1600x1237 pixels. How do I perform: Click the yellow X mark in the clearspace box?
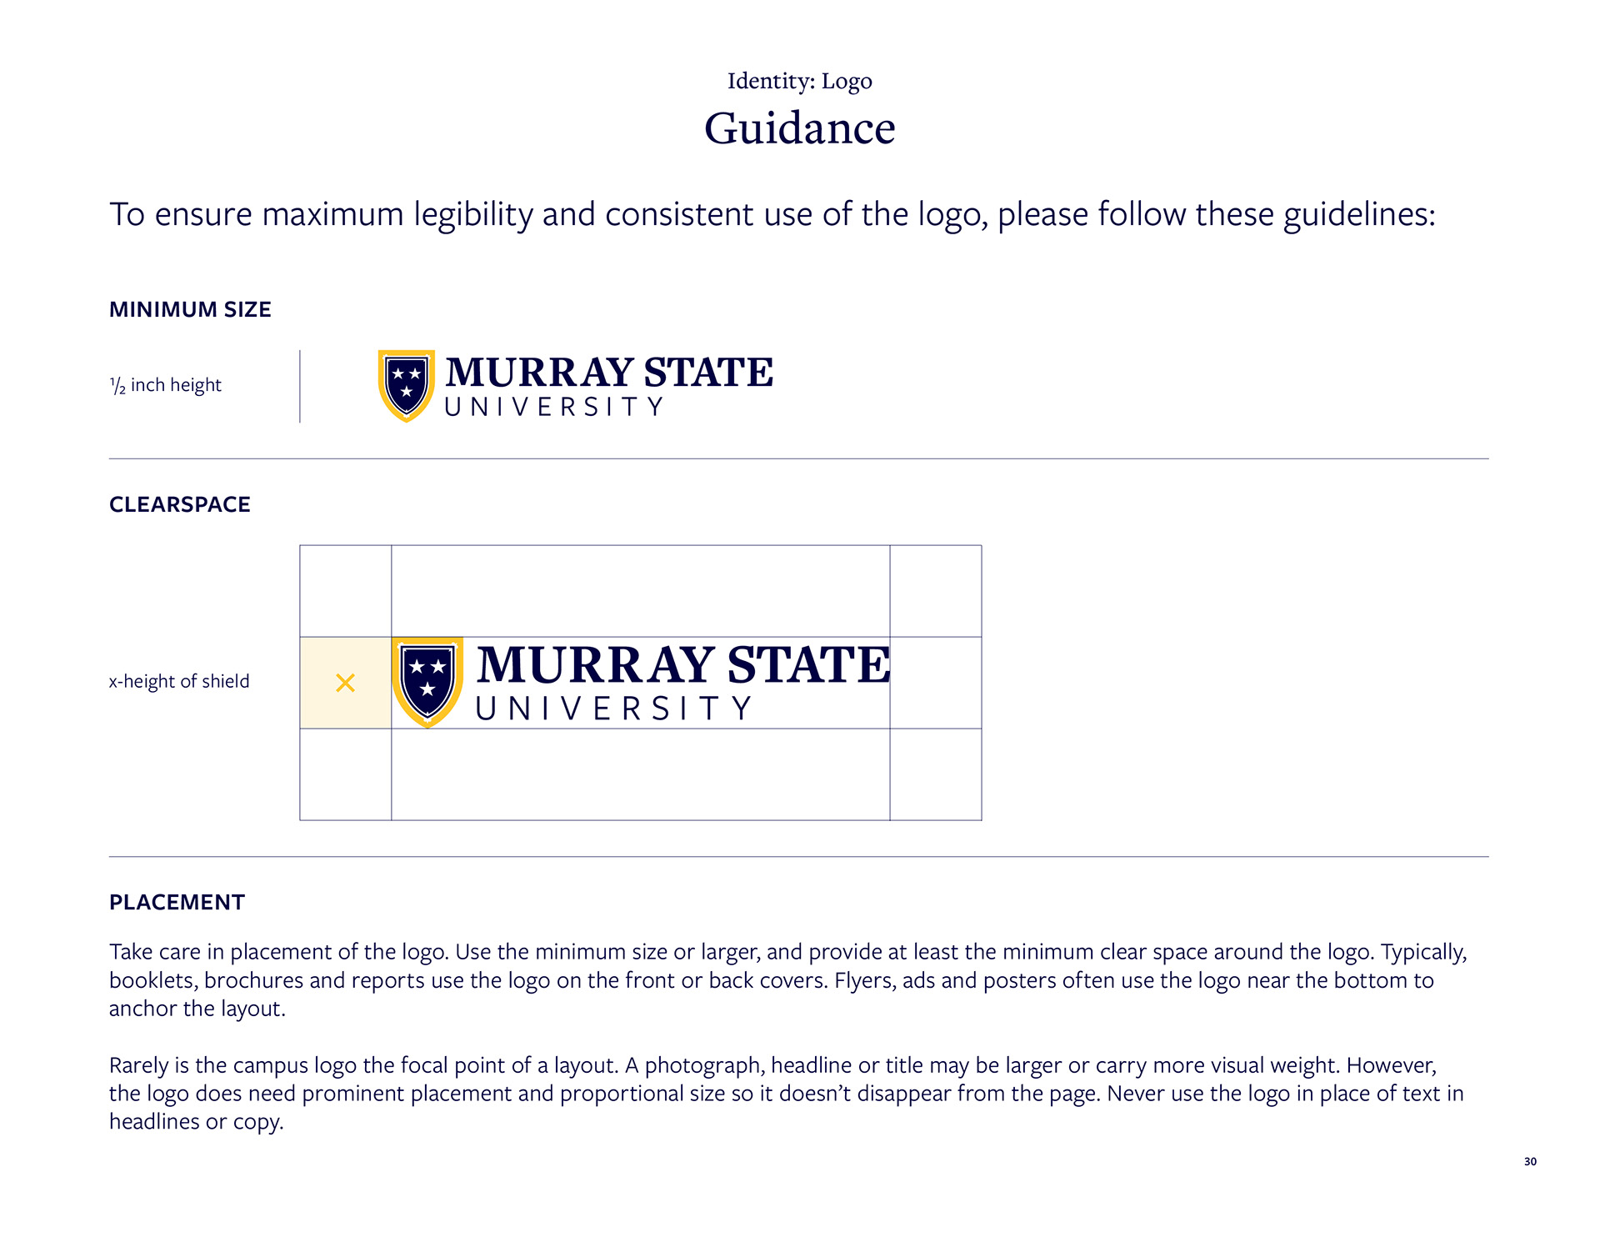(345, 683)
